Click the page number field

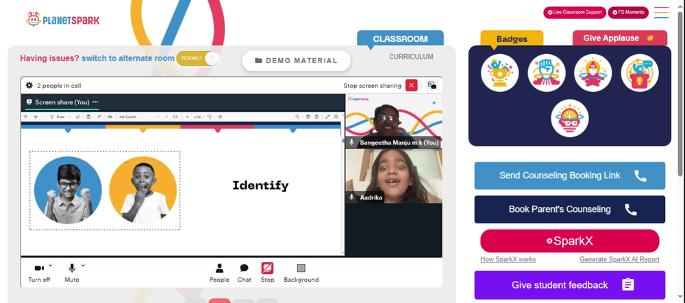[188, 117]
